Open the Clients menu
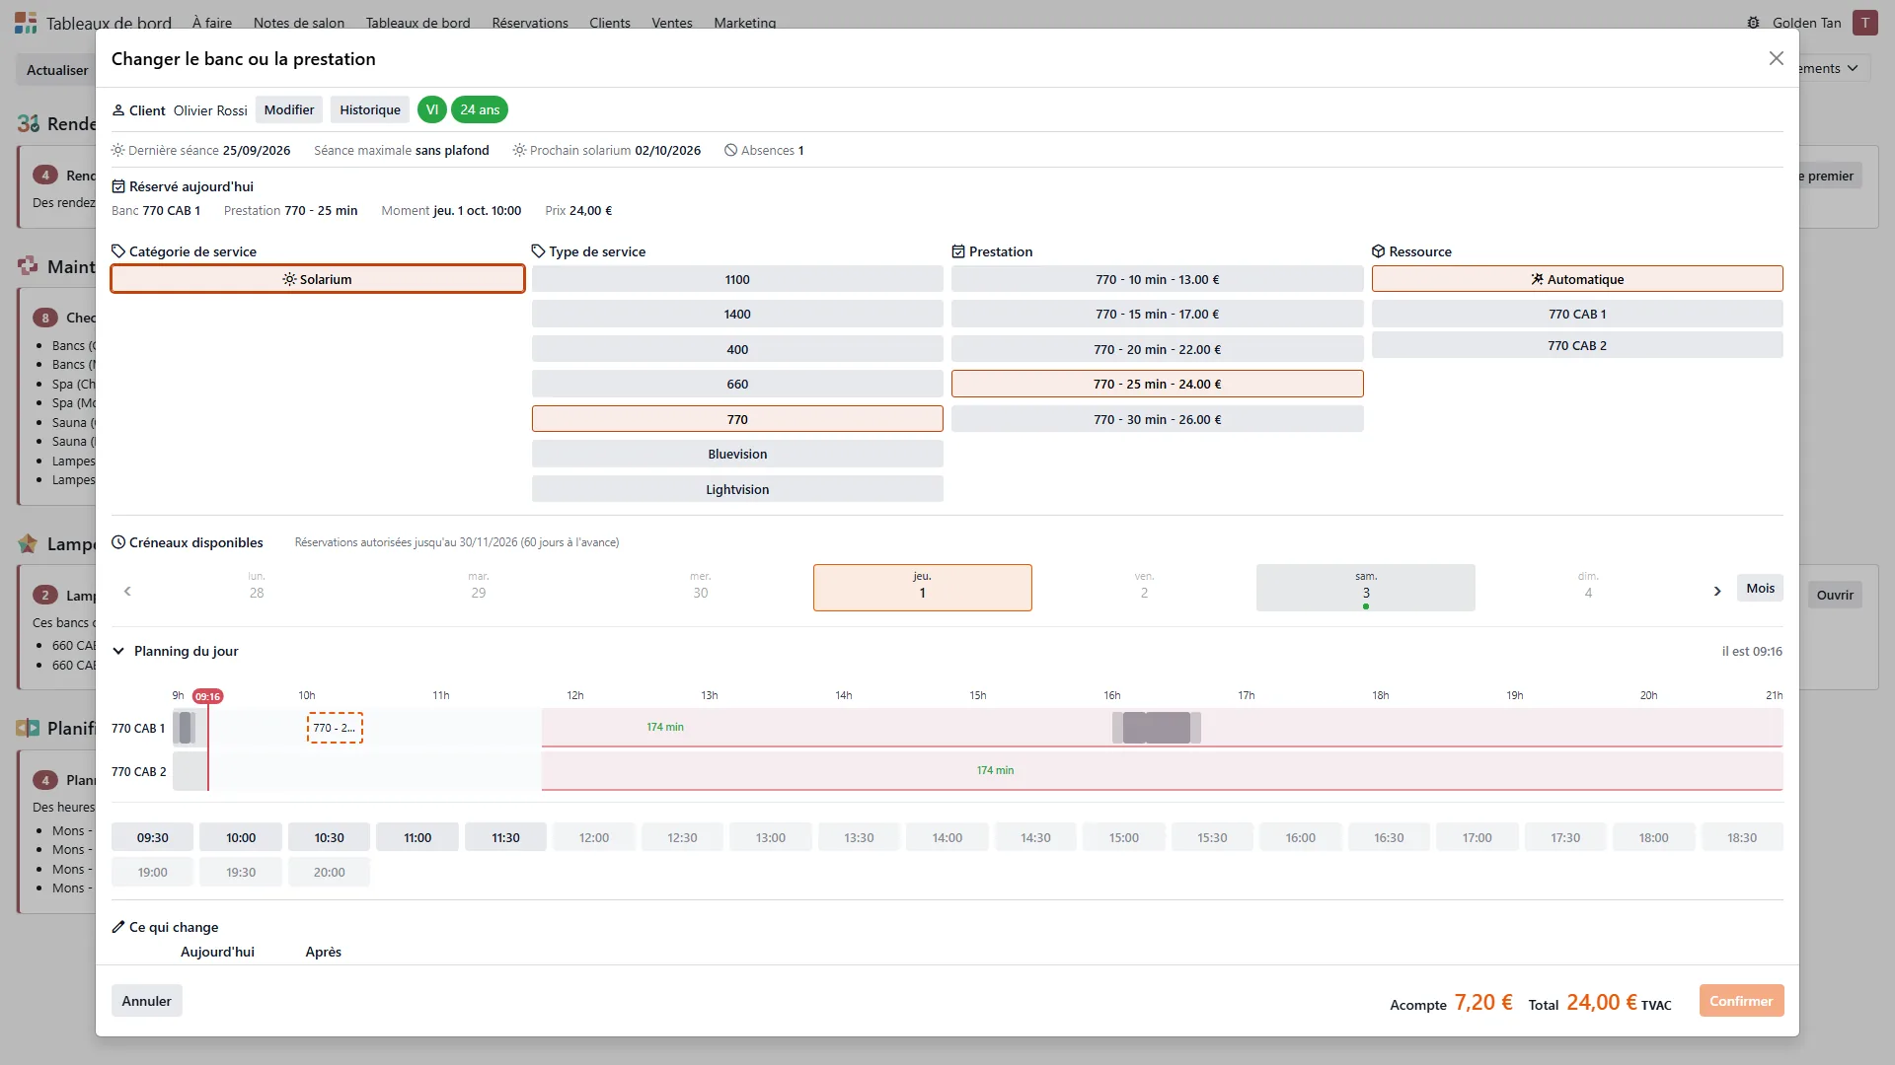 pos(610,23)
